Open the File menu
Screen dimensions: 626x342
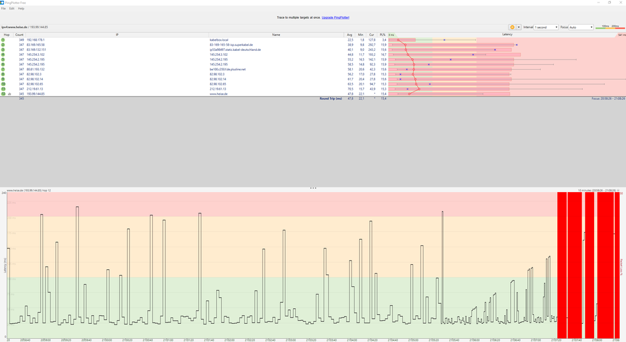coord(3,8)
